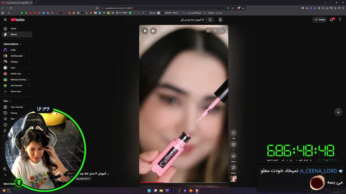Open the Iran Havashi channel

(x=17, y=85)
